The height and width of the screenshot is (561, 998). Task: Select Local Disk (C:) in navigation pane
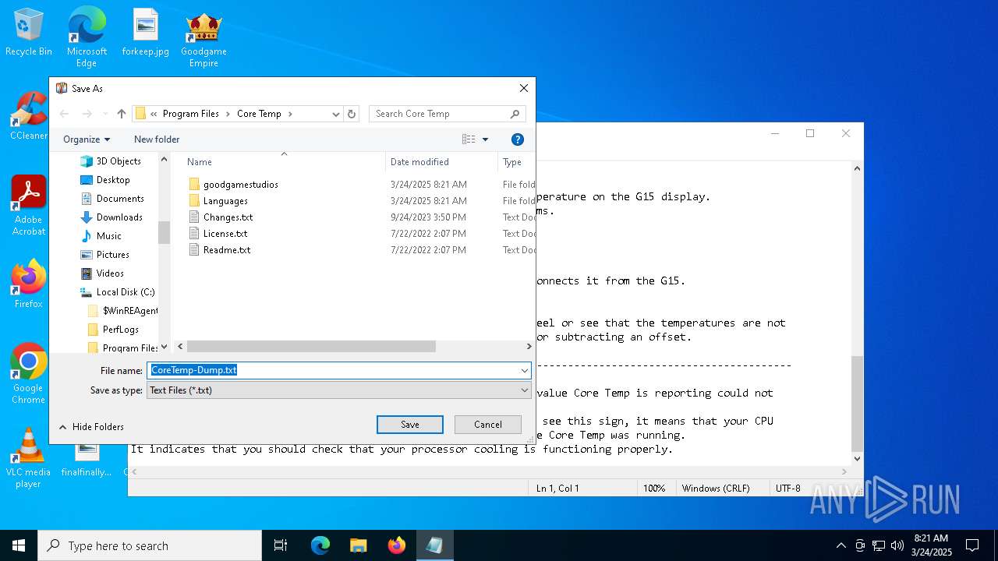pos(118,292)
